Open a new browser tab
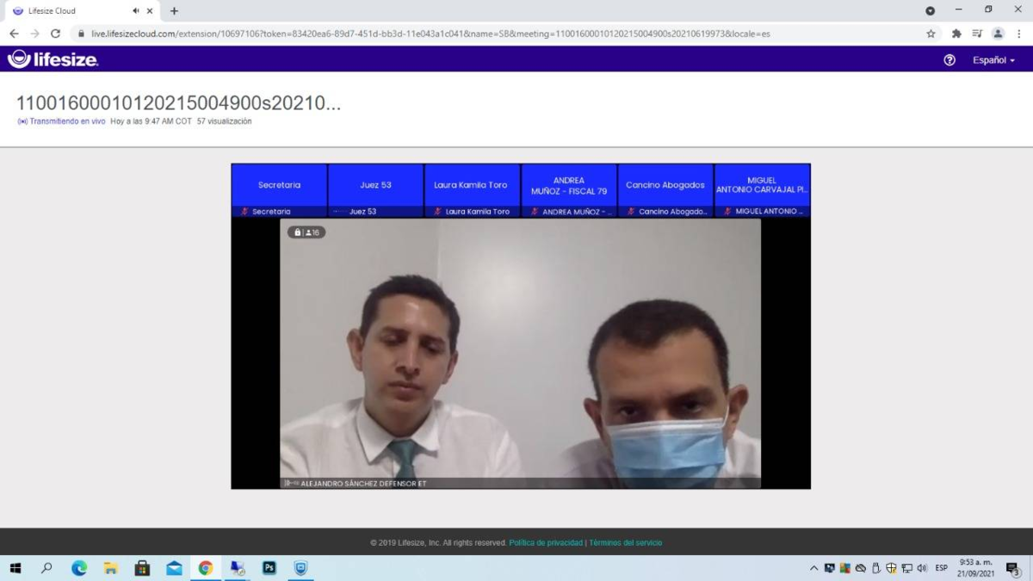Screen dimensions: 1033x581 [174, 11]
